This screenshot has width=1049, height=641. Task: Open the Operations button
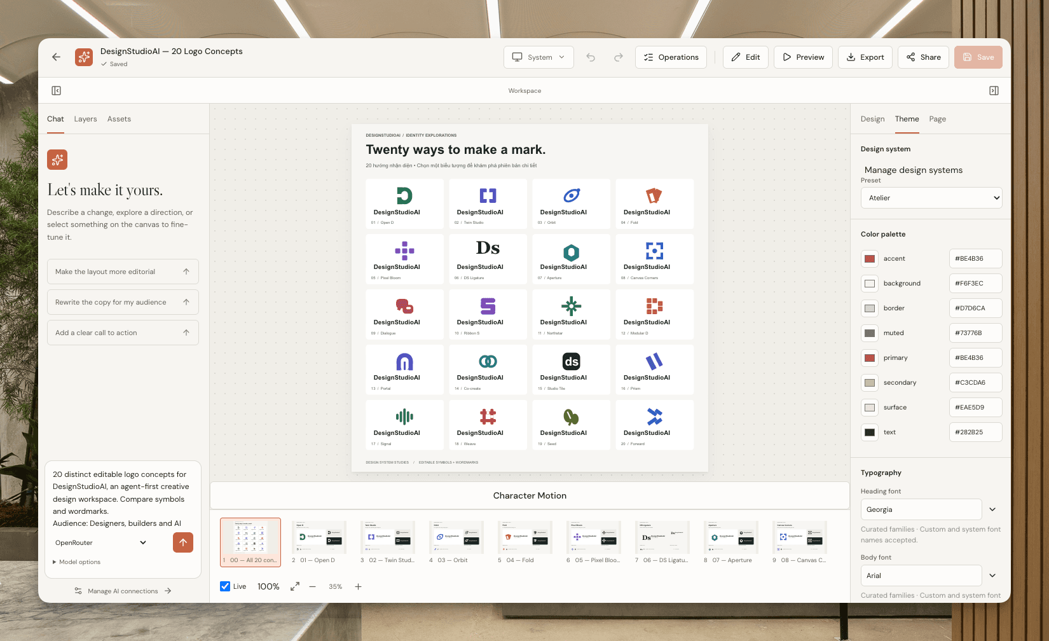pyautogui.click(x=671, y=57)
